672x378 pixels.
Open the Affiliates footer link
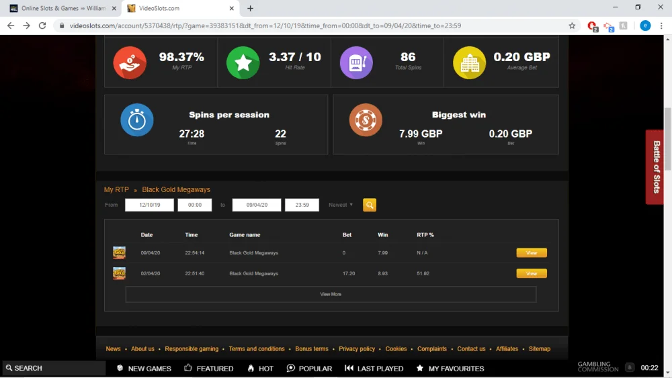(507, 349)
